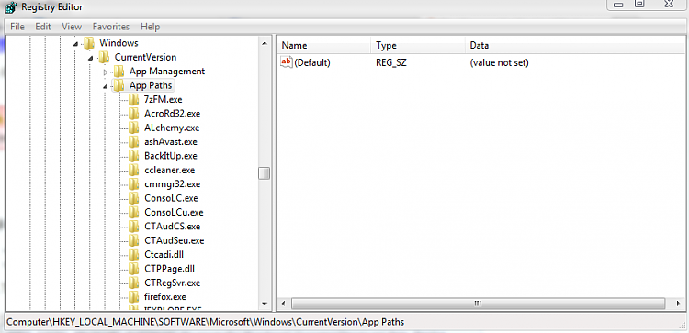Click the Ctcadi.dll folder icon
This screenshot has width=689, height=333.
pos(133,254)
